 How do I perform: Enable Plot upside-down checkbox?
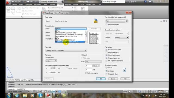(x=106, y=74)
